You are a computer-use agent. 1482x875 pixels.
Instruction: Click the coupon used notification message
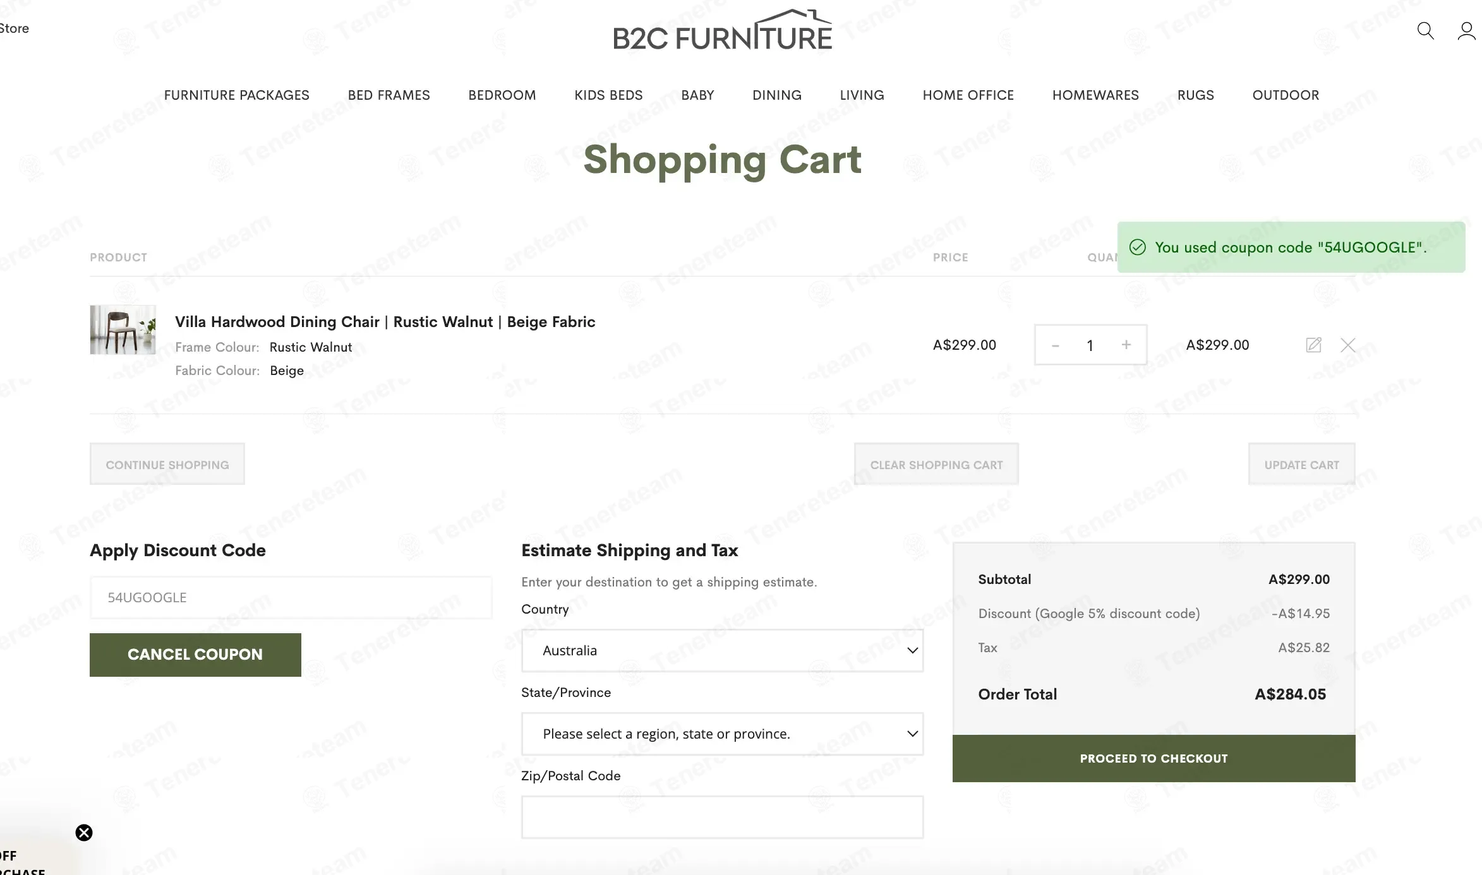pos(1291,247)
